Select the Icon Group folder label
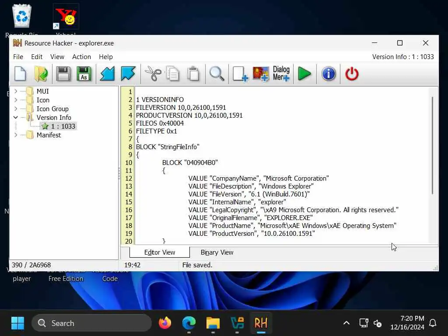The width and height of the screenshot is (448, 336). (52, 109)
